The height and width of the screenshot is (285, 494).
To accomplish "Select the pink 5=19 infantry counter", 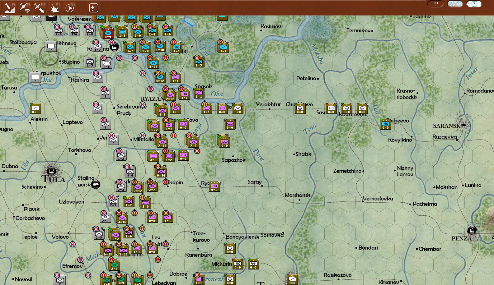I will click(x=123, y=250).
